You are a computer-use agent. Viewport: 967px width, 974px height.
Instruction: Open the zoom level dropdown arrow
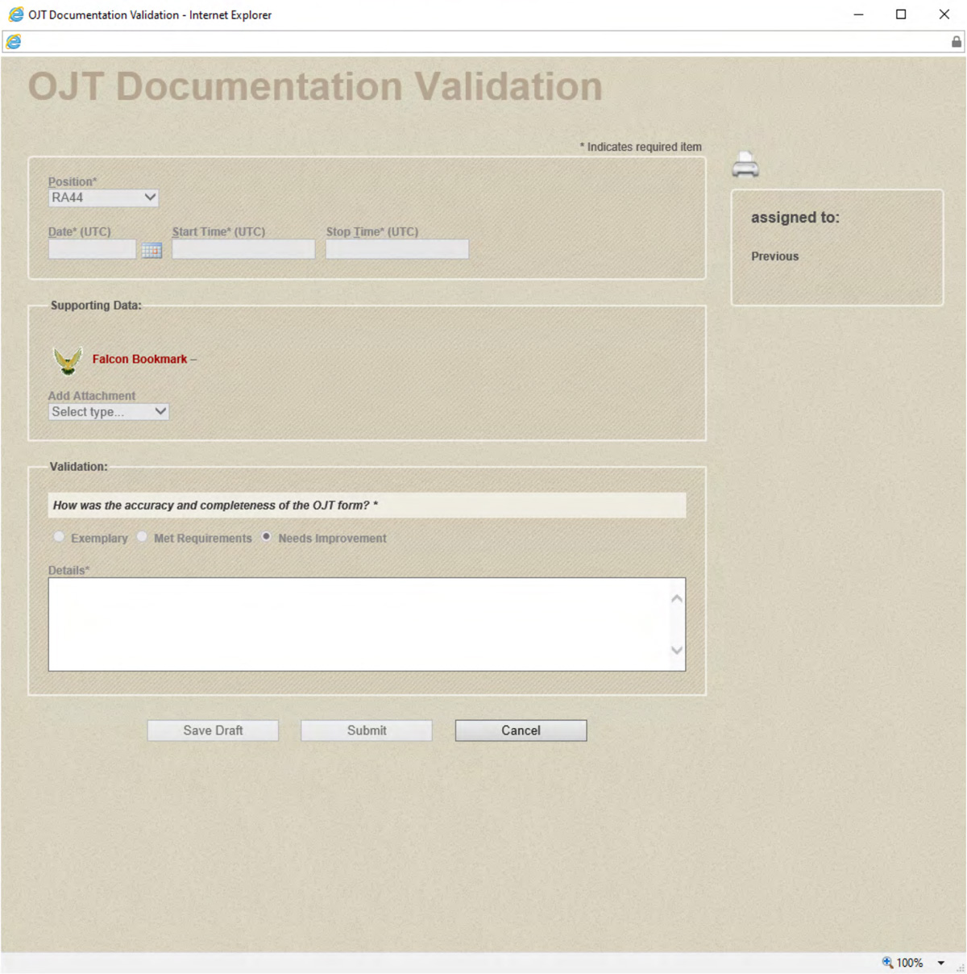(940, 963)
